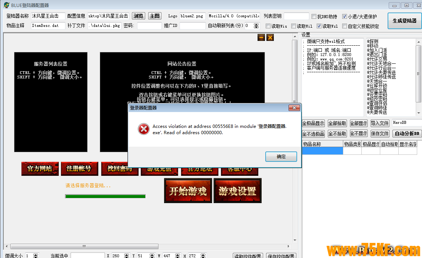Select the 开始游戏 image button
The width and height of the screenshot is (422, 258).
coord(188,191)
